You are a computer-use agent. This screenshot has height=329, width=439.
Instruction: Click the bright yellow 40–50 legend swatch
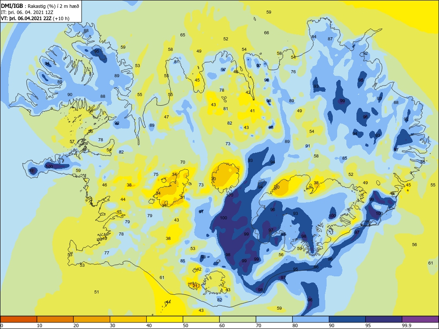coord(165,319)
